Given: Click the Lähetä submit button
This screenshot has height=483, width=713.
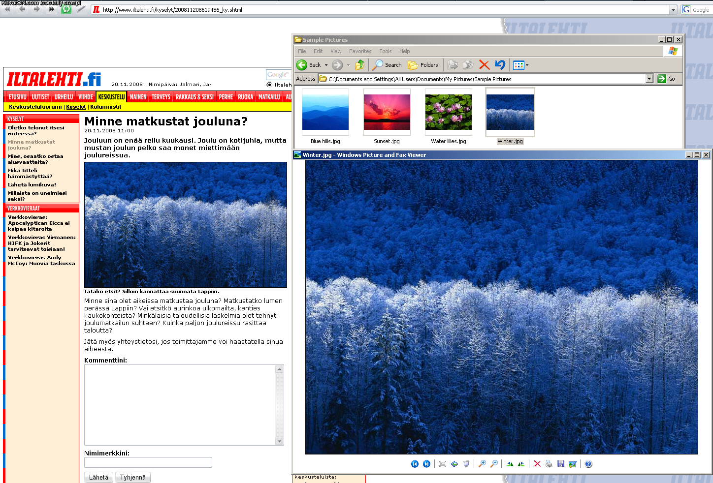Looking at the screenshot, I should 98,477.
